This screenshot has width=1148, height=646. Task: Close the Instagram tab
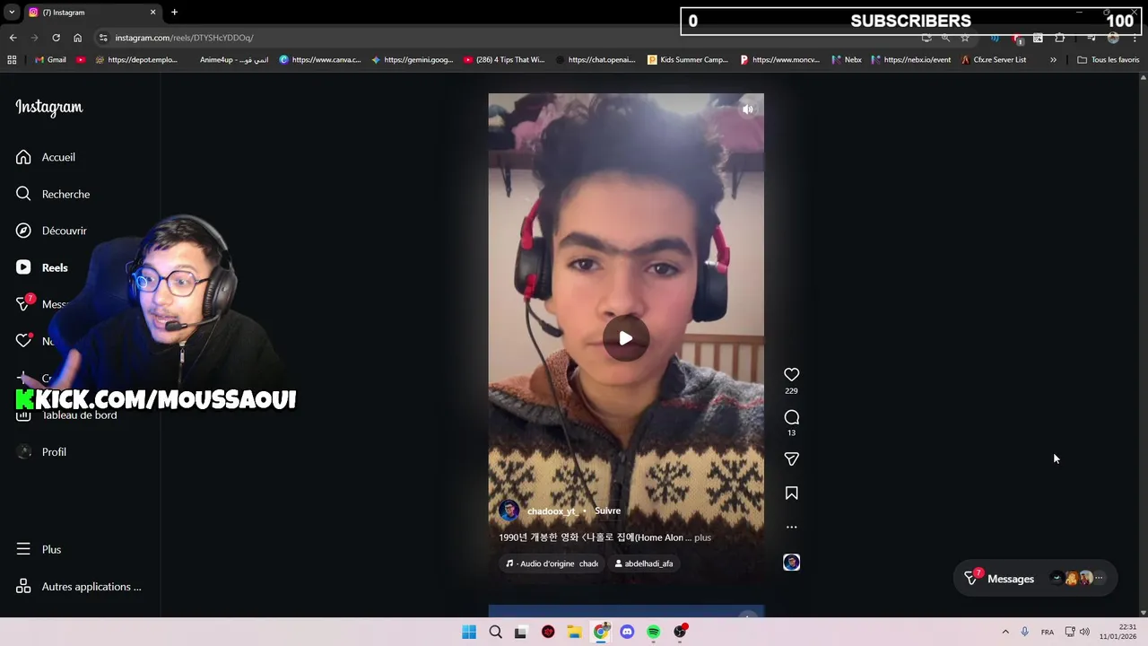(152, 13)
